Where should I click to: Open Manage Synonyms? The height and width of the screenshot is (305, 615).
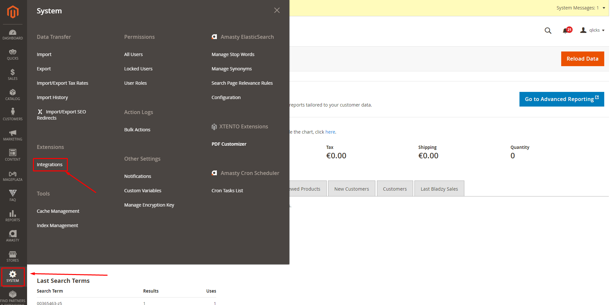[x=232, y=69]
